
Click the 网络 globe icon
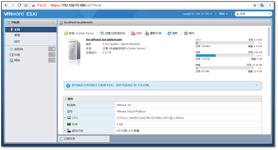[12, 60]
